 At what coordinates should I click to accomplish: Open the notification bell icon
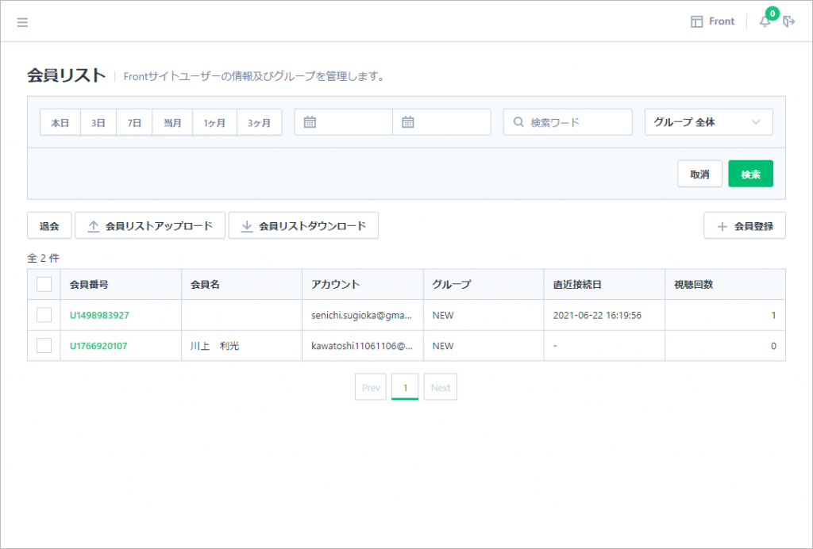pyautogui.click(x=765, y=21)
